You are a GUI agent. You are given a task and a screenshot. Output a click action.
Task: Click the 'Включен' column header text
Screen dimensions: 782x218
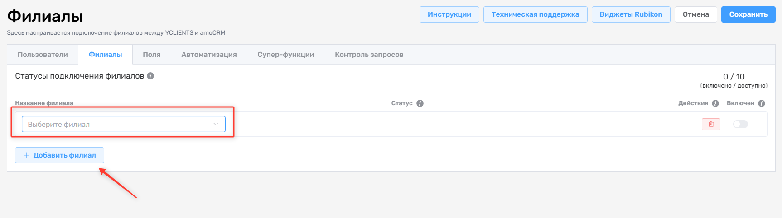point(741,103)
